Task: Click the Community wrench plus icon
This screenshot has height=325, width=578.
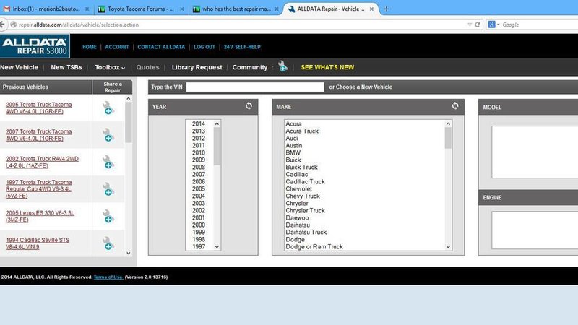Action: [282, 66]
